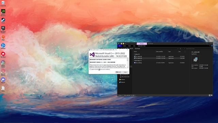Image resolution: width=218 pixels, height=123 pixels.
Task: Switch to the Share ribbon tab
Action: coord(129,46)
